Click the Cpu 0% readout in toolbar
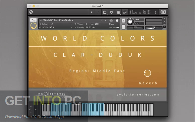This screenshot has width=195, height=122. (147, 11)
